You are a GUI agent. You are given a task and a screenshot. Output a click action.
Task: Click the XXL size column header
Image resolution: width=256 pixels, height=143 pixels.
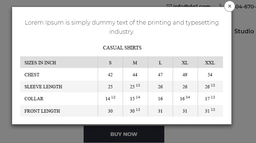210,63
